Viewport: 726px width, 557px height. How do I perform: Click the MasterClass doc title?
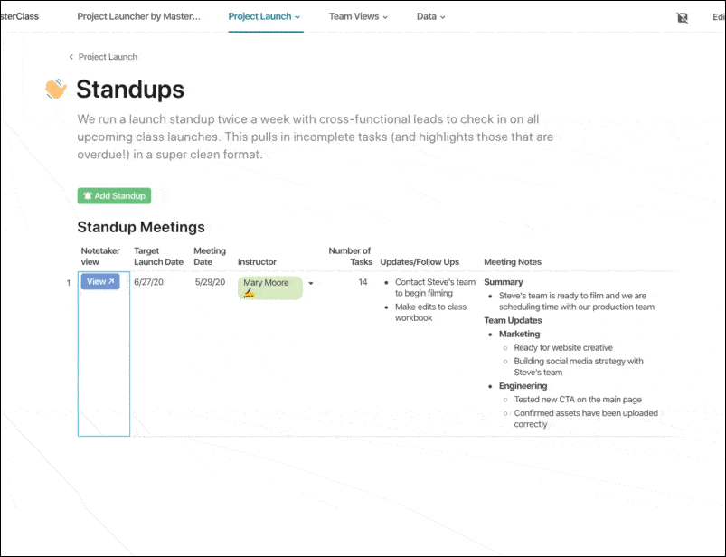pos(20,16)
